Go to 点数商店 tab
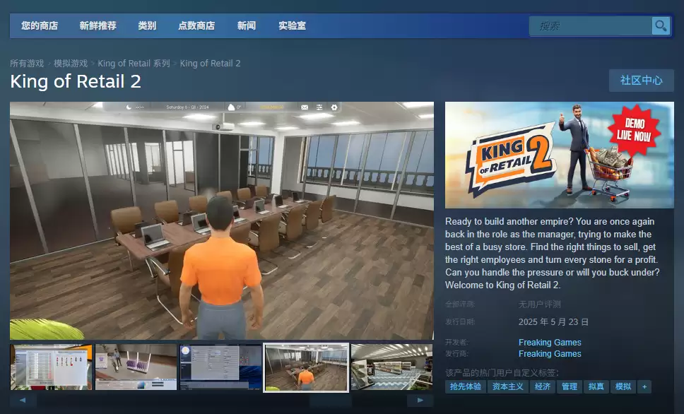The image size is (684, 414). pyautogui.click(x=196, y=26)
